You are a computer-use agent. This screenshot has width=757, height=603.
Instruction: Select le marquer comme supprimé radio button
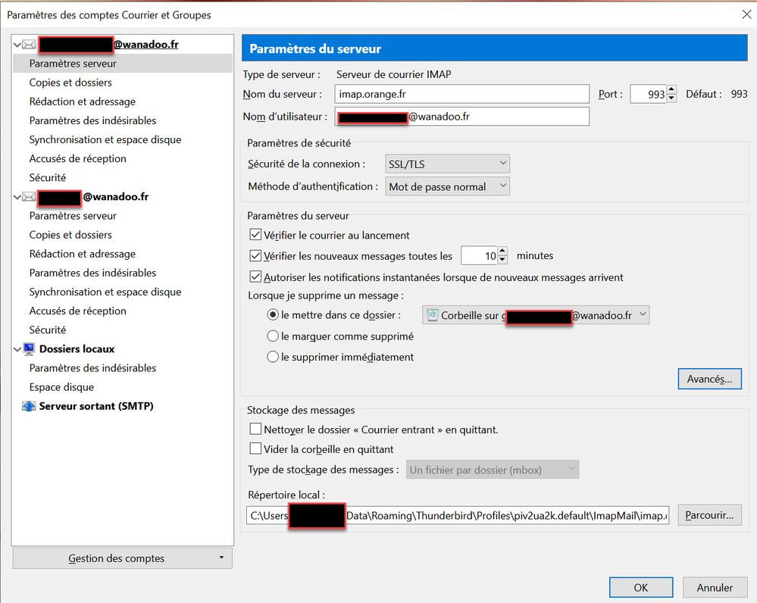(273, 336)
